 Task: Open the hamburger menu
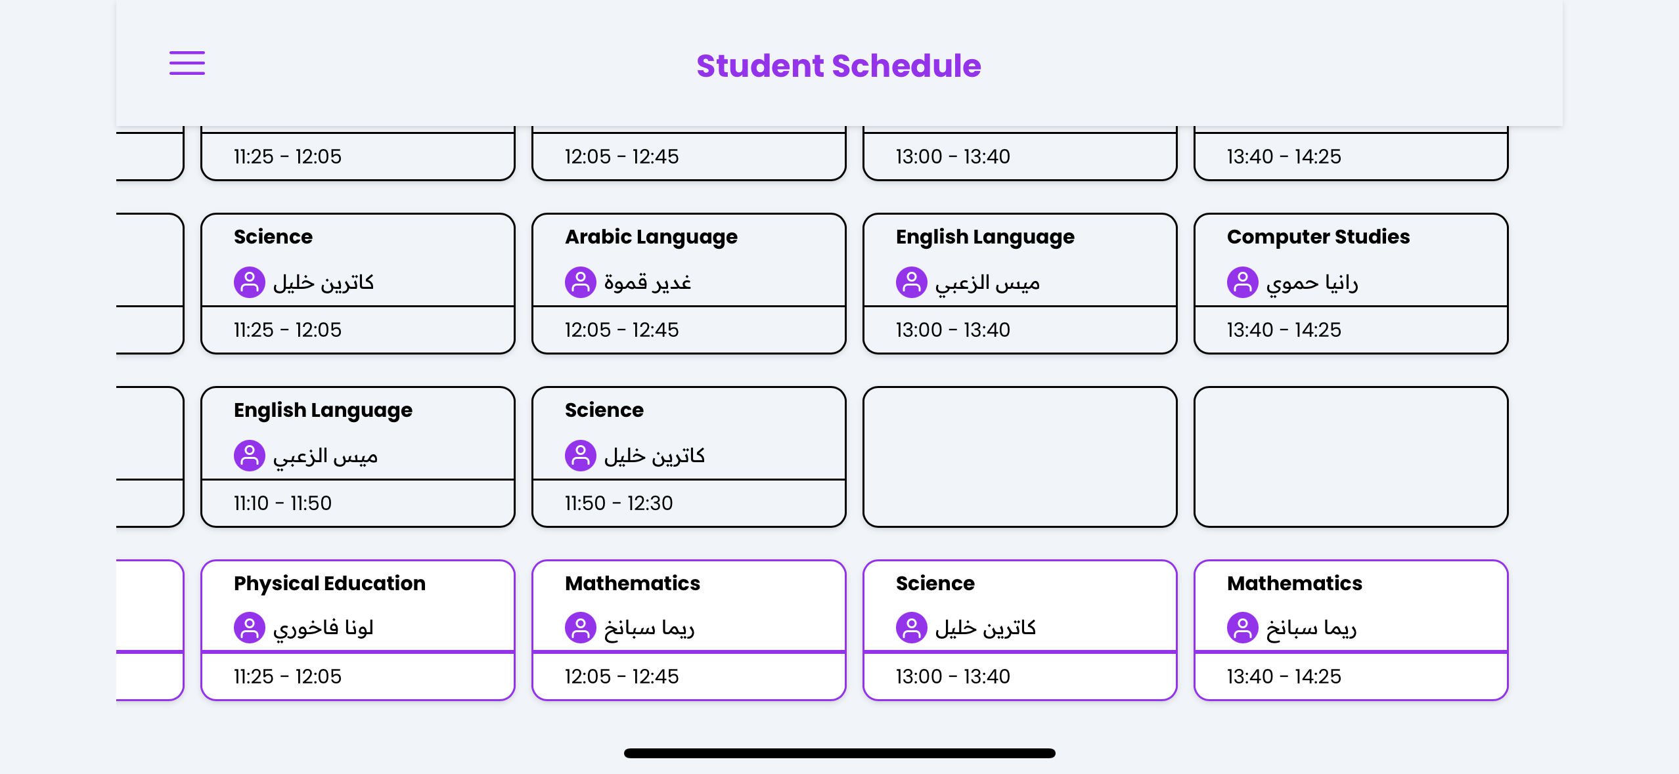pos(187,63)
